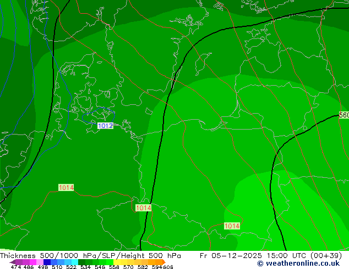Click the bright yellow legend swatch at 558
This screenshot has width=349, height=269.
(117, 262)
